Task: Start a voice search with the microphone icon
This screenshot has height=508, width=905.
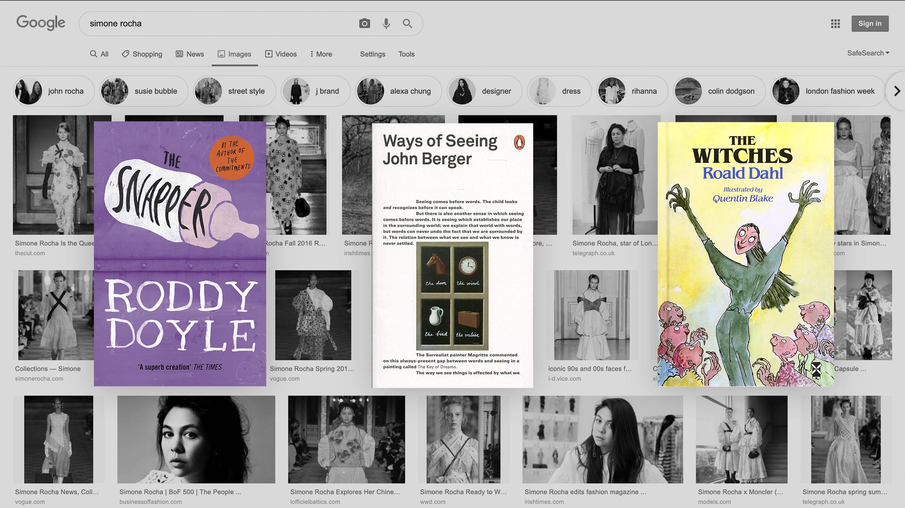Action: 386,23
